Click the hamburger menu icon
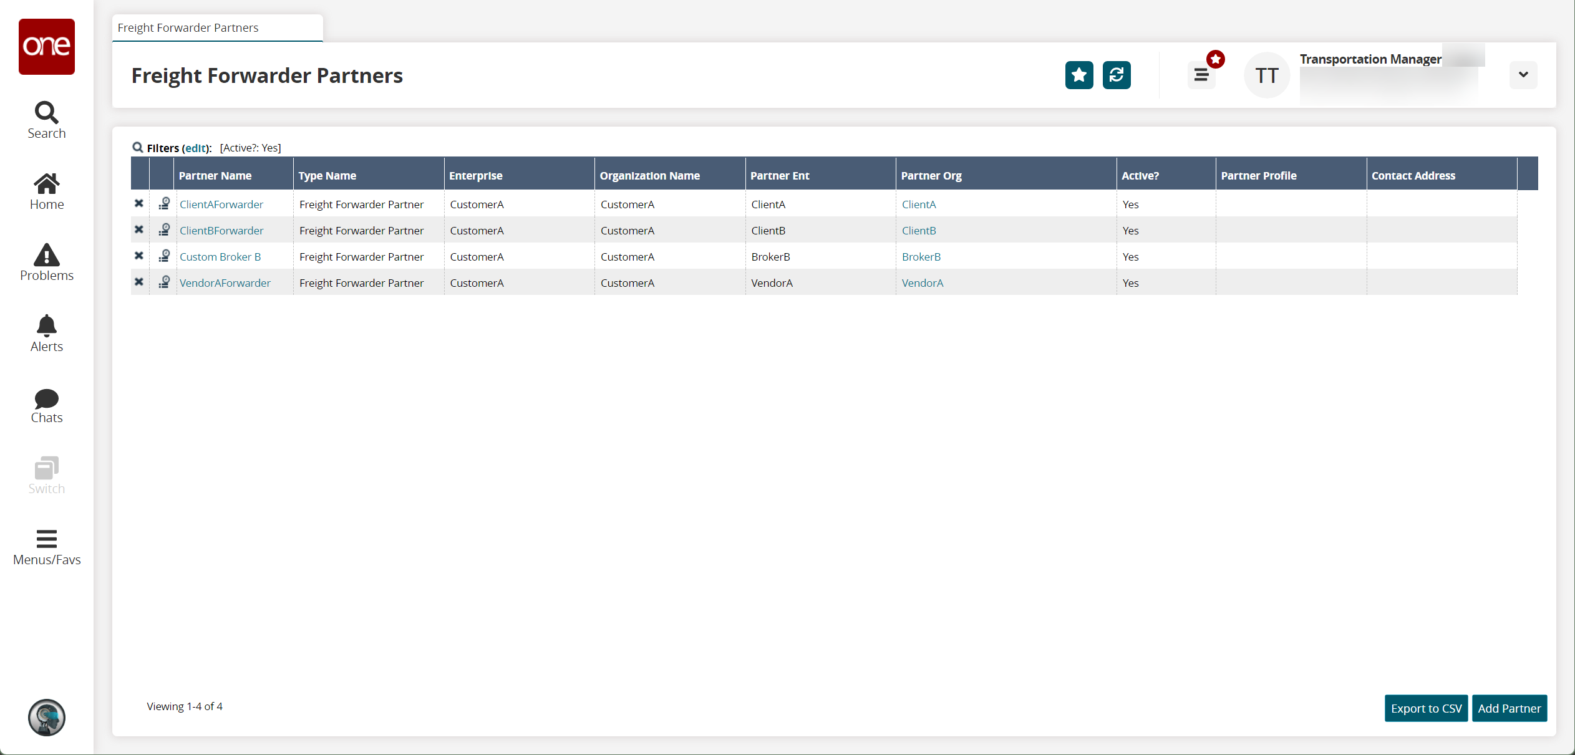1575x755 pixels. 1201,74
